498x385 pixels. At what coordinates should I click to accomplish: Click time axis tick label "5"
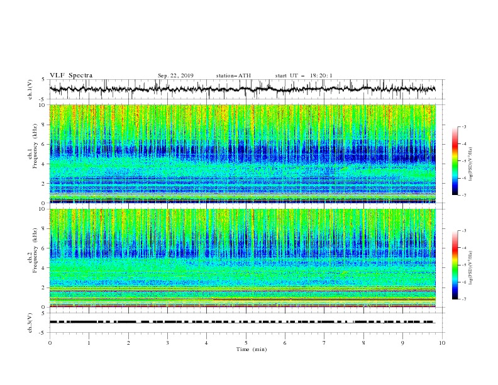(246, 343)
